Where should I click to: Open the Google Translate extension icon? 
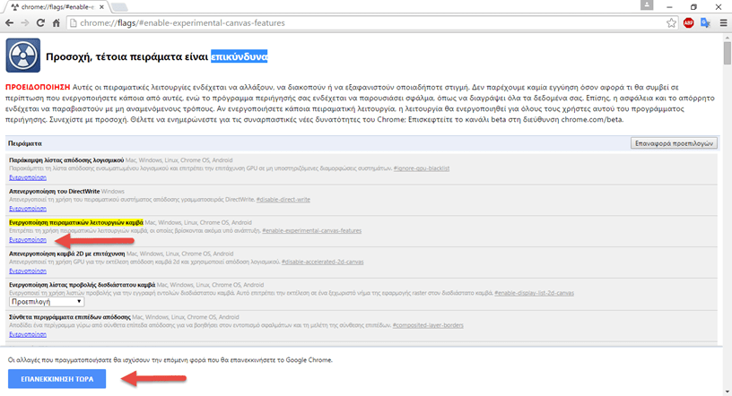tap(705, 23)
